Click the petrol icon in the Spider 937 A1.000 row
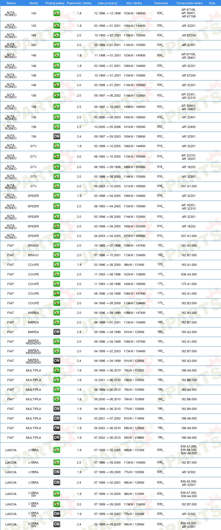The height and width of the screenshot is (530, 221). pos(57,236)
